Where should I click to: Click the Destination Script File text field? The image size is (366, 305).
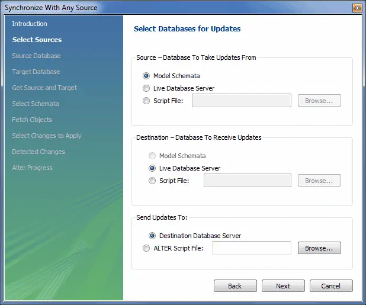(247, 181)
